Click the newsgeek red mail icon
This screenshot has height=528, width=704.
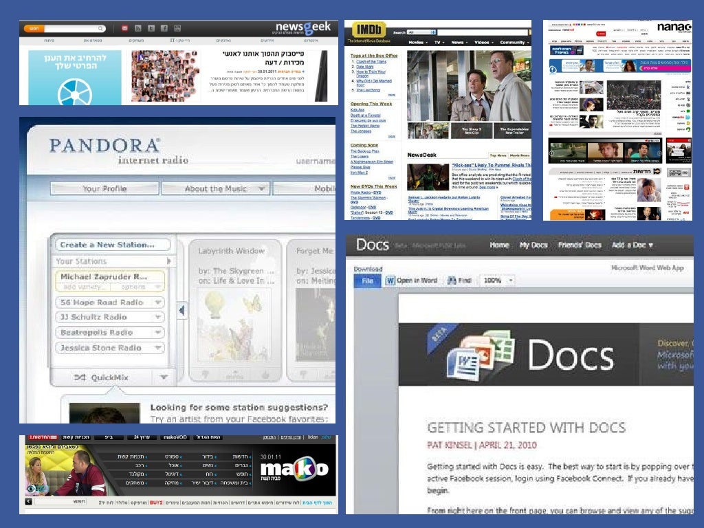[124, 28]
